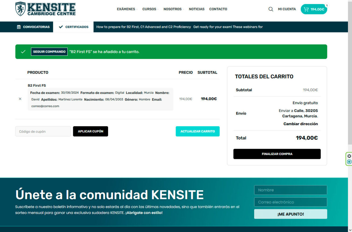Expand the Nosotros menu
Screen dimensions: 352x232
click(173, 9)
